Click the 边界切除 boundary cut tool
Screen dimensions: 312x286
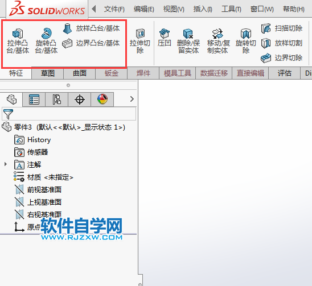click(x=282, y=58)
